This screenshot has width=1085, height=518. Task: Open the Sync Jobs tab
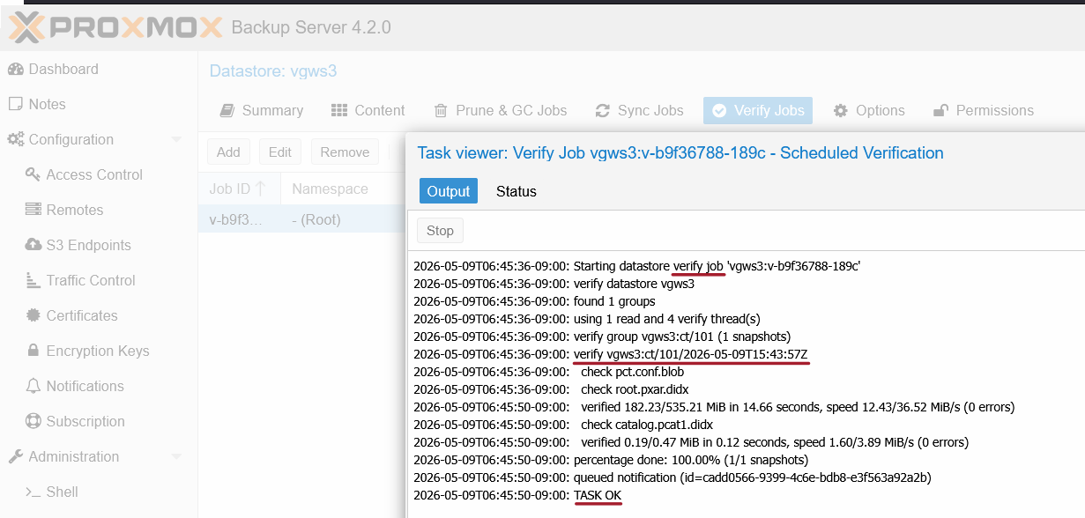[640, 110]
